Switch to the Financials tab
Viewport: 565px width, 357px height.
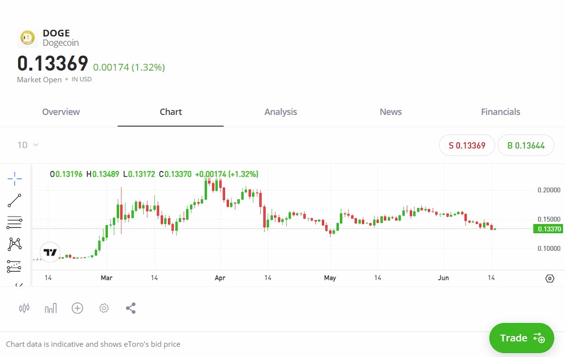pos(500,112)
